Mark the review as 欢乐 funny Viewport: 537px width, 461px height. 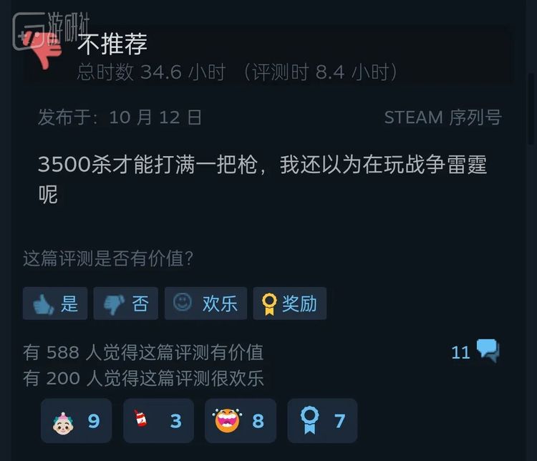click(x=205, y=304)
